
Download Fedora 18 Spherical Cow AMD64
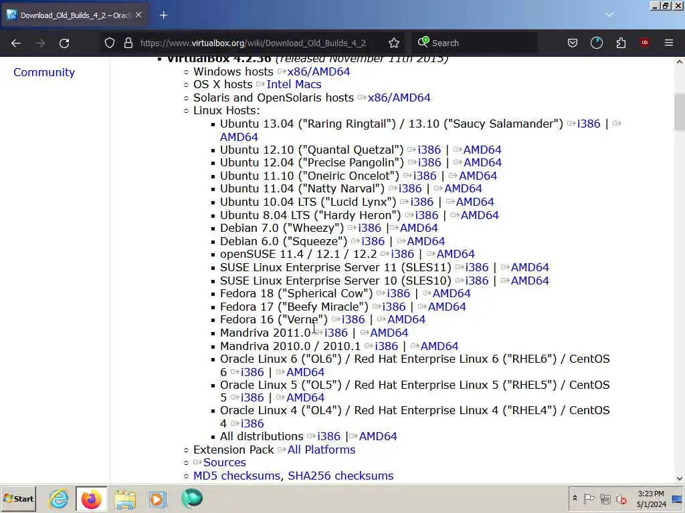pos(452,294)
